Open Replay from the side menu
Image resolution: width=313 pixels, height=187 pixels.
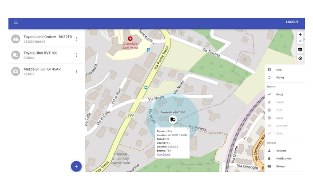point(280,78)
